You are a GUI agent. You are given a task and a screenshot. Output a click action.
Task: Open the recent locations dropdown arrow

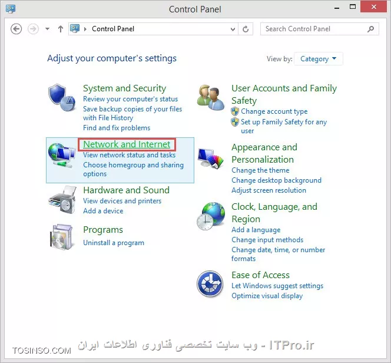(47, 29)
